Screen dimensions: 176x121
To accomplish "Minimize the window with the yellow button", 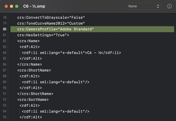I will click(x=11, y=6).
